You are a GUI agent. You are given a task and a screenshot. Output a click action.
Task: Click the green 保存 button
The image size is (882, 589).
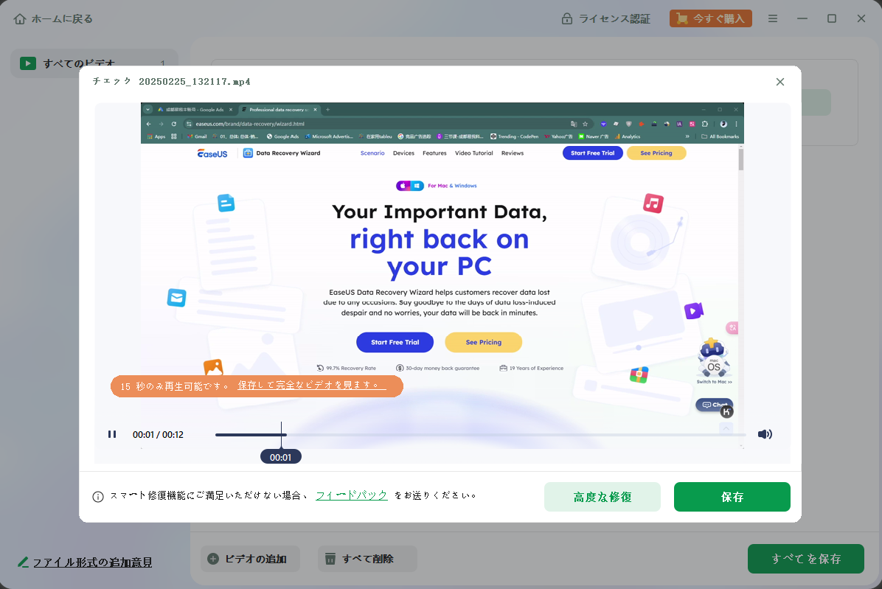(732, 497)
